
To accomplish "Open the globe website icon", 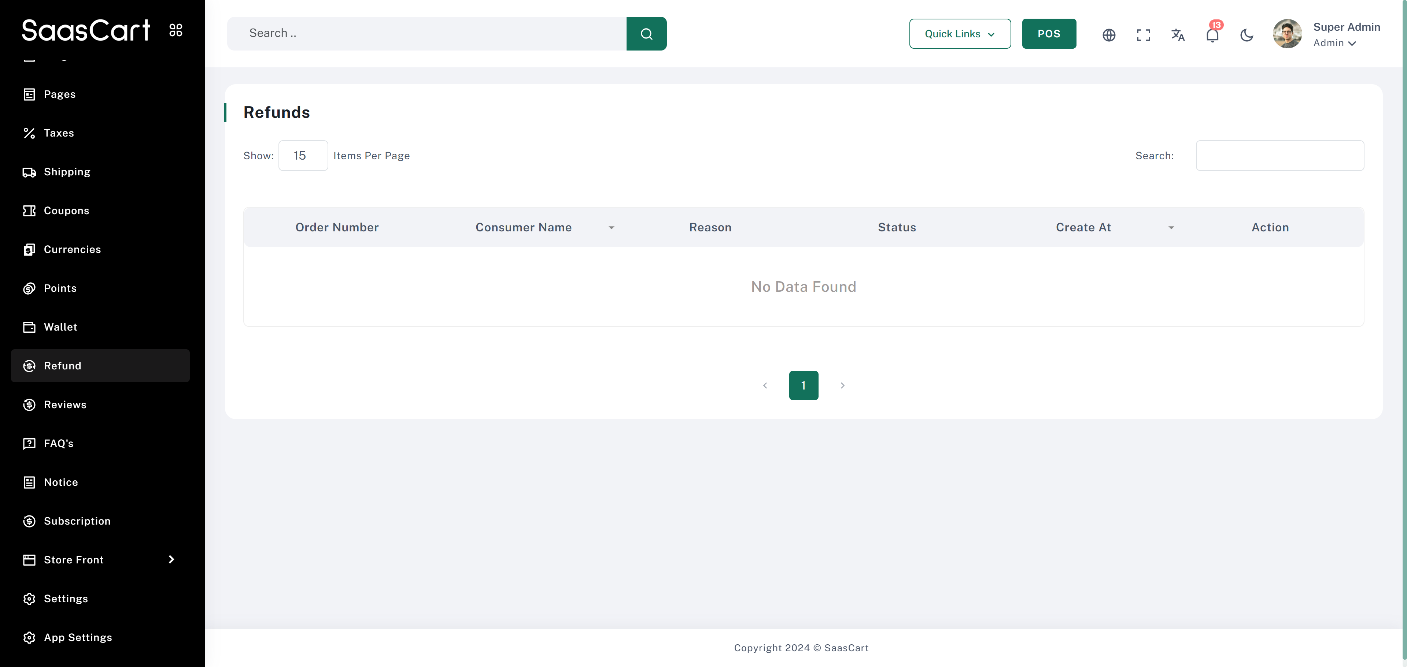I will click(1108, 35).
